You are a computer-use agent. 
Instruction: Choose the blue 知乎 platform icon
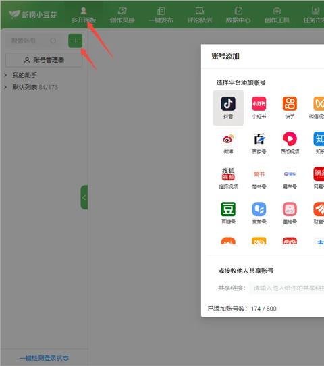319,139
